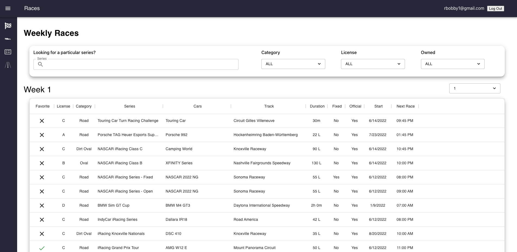This screenshot has width=517, height=252.
Task: Sort by Category column header
Action: click(84, 106)
